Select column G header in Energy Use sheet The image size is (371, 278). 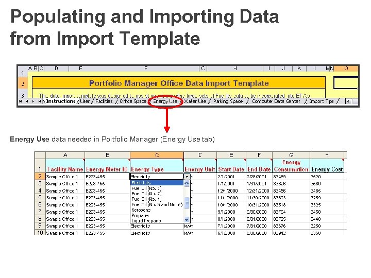291,155
